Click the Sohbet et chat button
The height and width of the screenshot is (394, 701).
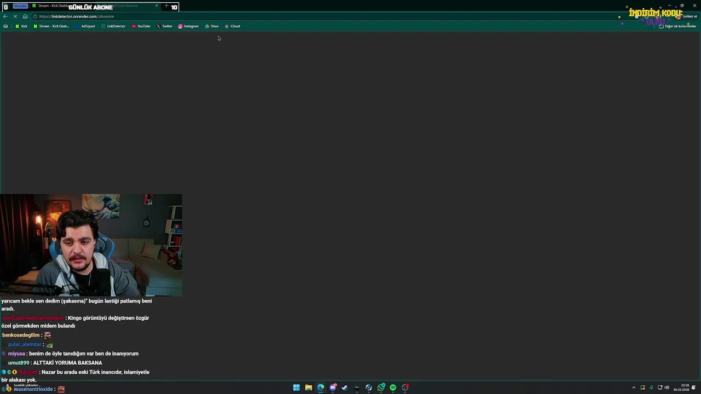pos(686,16)
